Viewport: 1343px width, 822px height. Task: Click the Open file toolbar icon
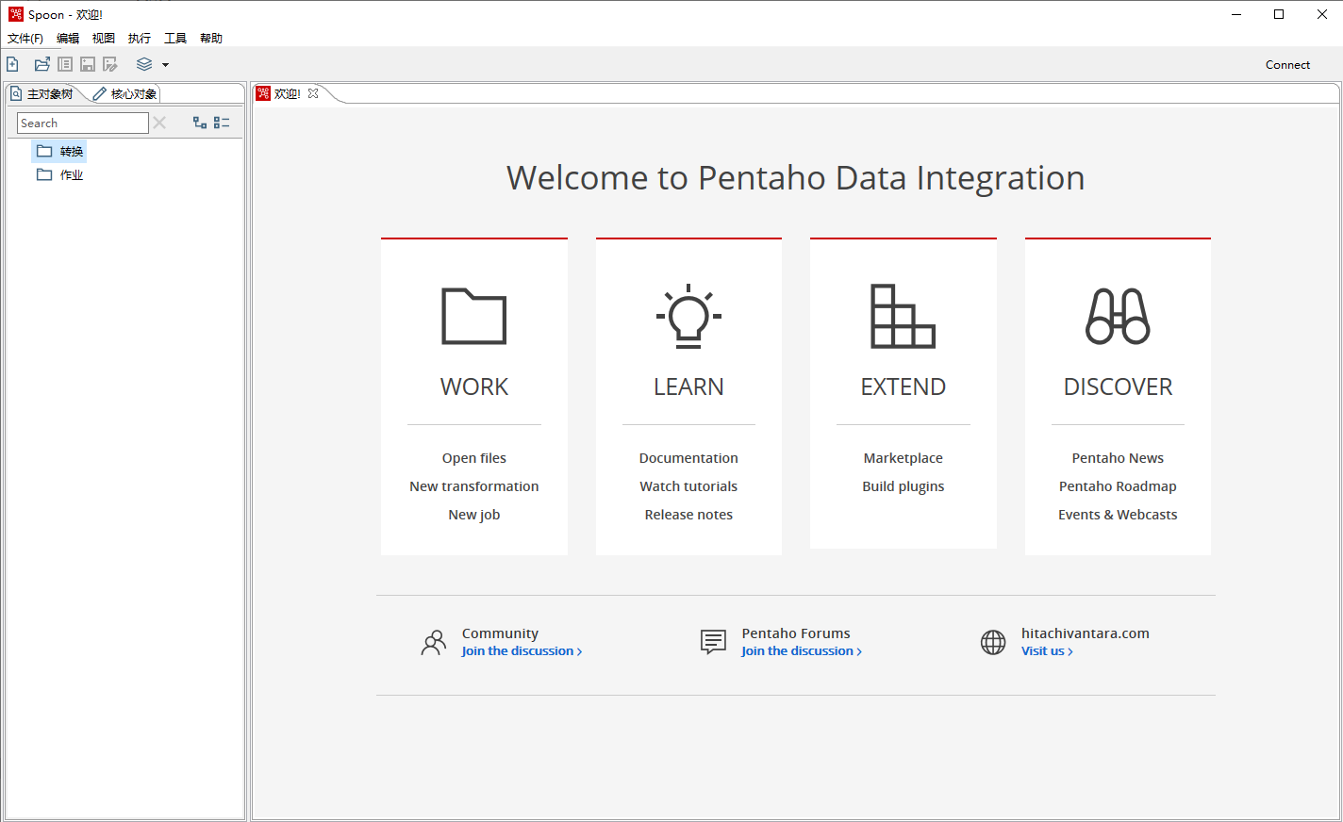[42, 64]
